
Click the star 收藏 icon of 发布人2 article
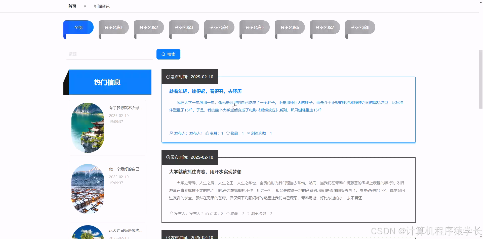228,213
